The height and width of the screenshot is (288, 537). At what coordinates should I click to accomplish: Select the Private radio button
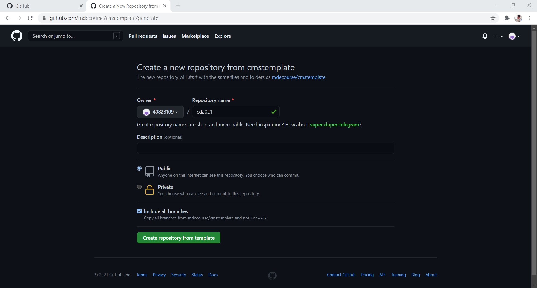click(x=139, y=187)
